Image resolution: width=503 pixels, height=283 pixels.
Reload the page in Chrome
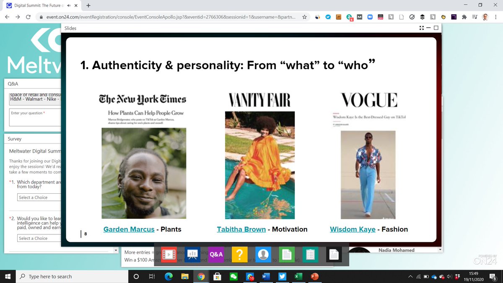(28, 17)
